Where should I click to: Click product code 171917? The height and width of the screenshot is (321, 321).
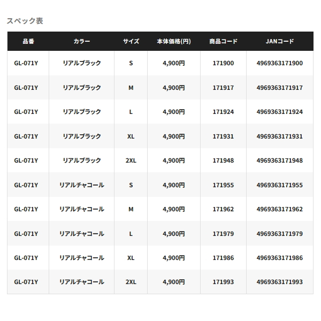tap(223, 88)
